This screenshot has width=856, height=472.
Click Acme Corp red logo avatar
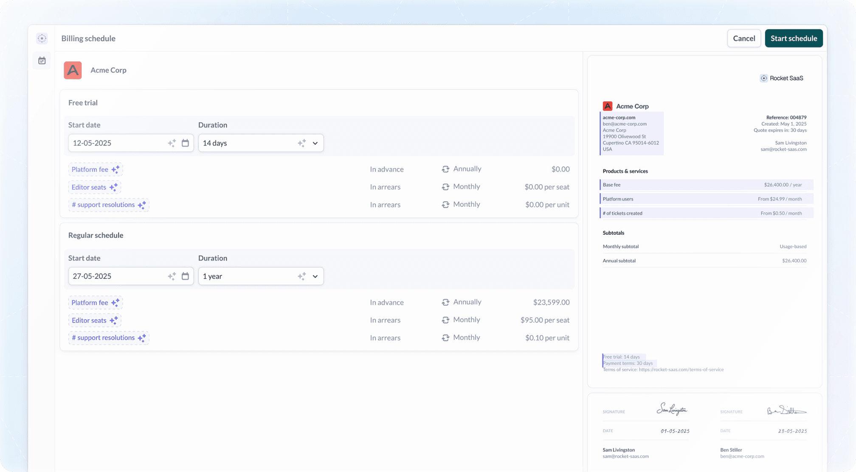(x=73, y=70)
